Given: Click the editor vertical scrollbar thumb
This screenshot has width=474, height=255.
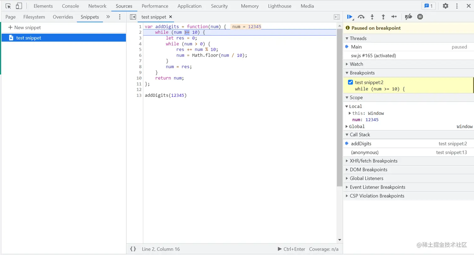Looking at the screenshot, I should (340, 108).
